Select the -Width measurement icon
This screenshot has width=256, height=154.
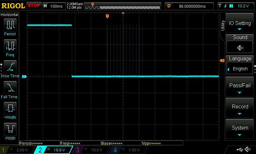(10, 129)
